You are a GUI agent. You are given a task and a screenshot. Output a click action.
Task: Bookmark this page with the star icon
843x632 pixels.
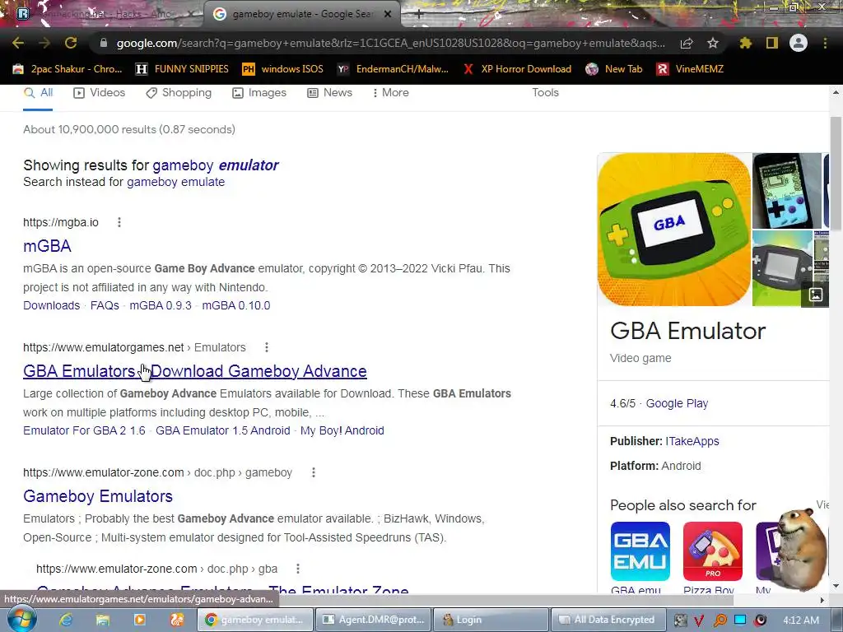pyautogui.click(x=712, y=43)
